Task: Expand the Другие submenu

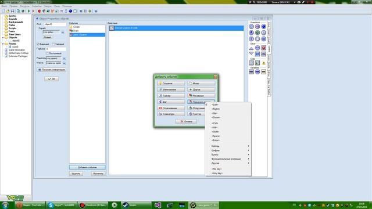Action: click(x=228, y=163)
